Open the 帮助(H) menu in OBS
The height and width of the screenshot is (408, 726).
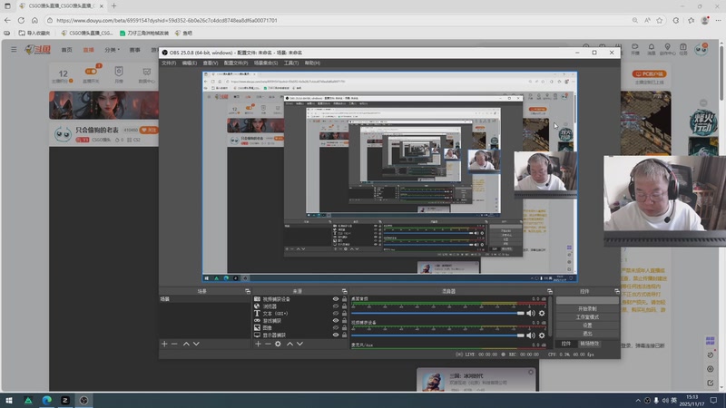click(x=312, y=63)
